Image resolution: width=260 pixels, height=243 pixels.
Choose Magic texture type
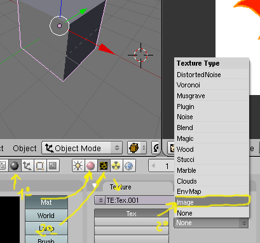[212, 138]
